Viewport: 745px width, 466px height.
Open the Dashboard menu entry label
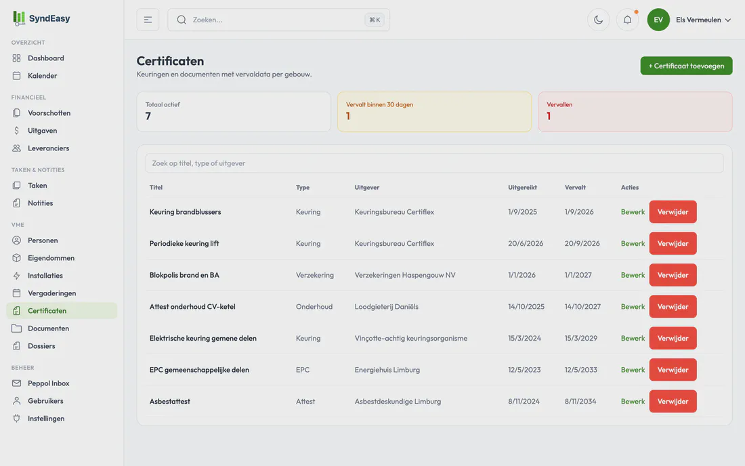(x=46, y=58)
